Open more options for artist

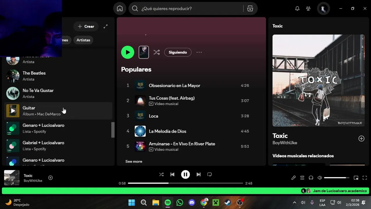(x=199, y=52)
